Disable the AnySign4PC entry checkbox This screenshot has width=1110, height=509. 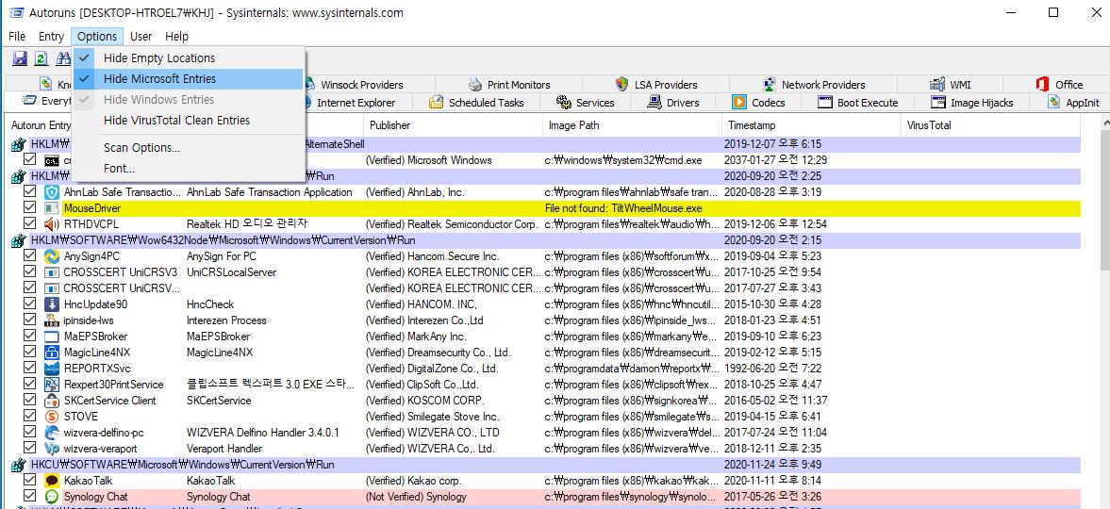[x=30, y=255]
